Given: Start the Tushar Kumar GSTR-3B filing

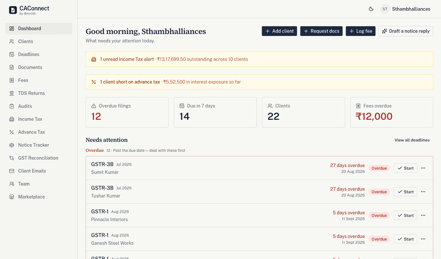Looking at the screenshot, I should tap(406, 192).
